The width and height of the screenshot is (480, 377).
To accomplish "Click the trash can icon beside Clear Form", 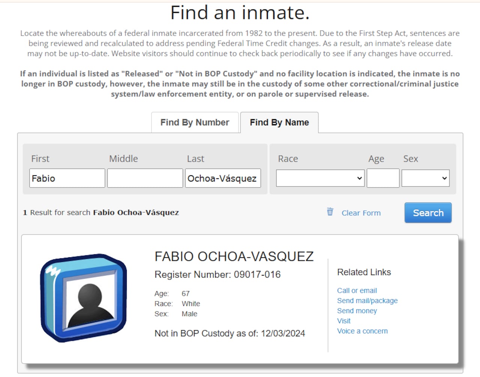I will [x=330, y=212].
